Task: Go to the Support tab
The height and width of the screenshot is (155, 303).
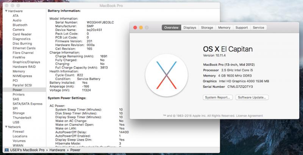Action: [x=241, y=28]
